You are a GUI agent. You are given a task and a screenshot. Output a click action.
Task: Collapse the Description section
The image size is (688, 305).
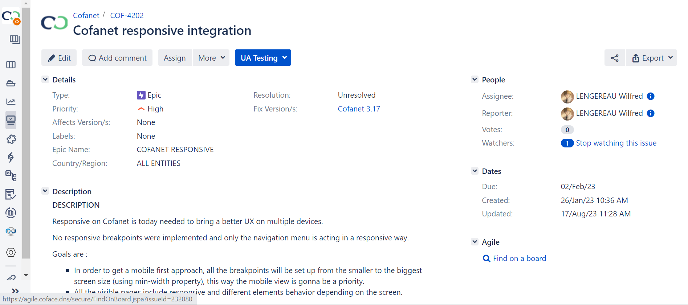click(x=45, y=191)
